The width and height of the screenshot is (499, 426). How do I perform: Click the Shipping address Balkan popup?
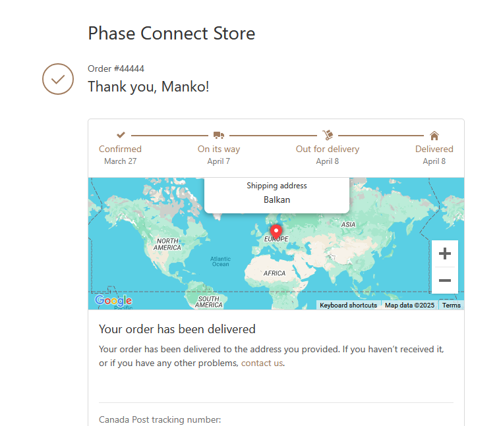277,195
